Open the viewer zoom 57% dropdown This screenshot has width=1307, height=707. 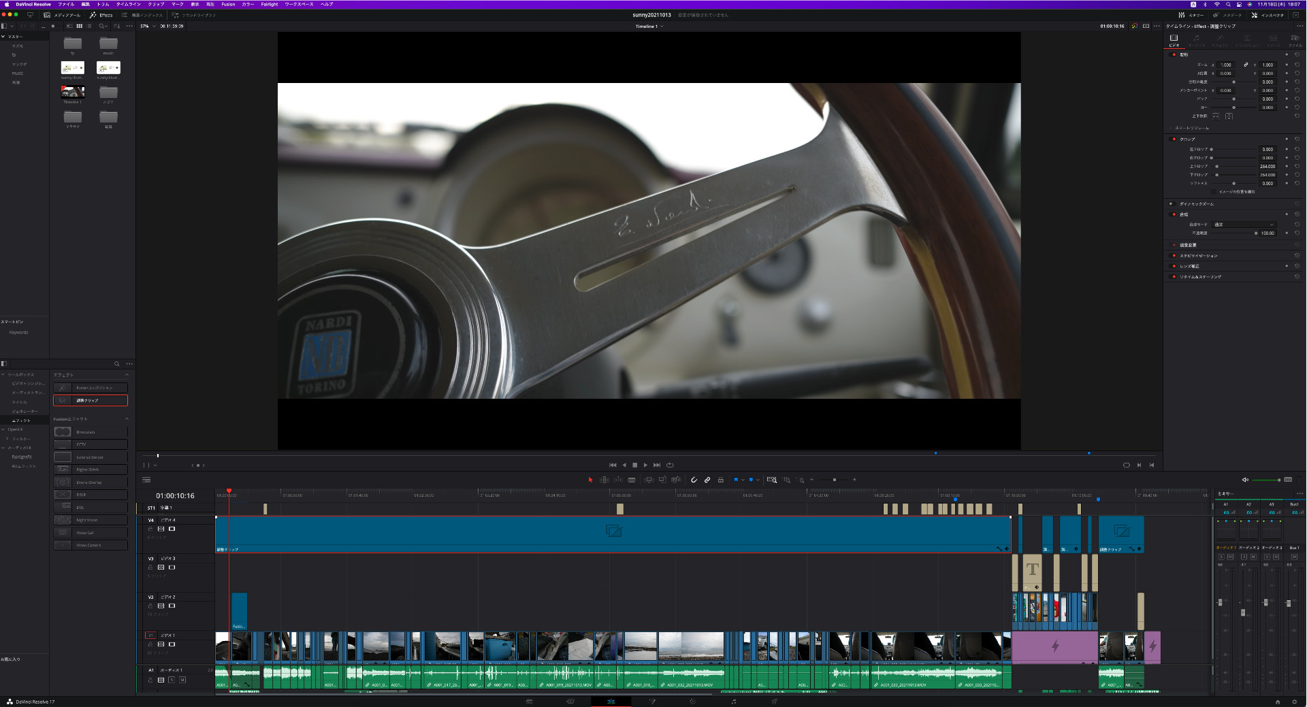coord(147,27)
